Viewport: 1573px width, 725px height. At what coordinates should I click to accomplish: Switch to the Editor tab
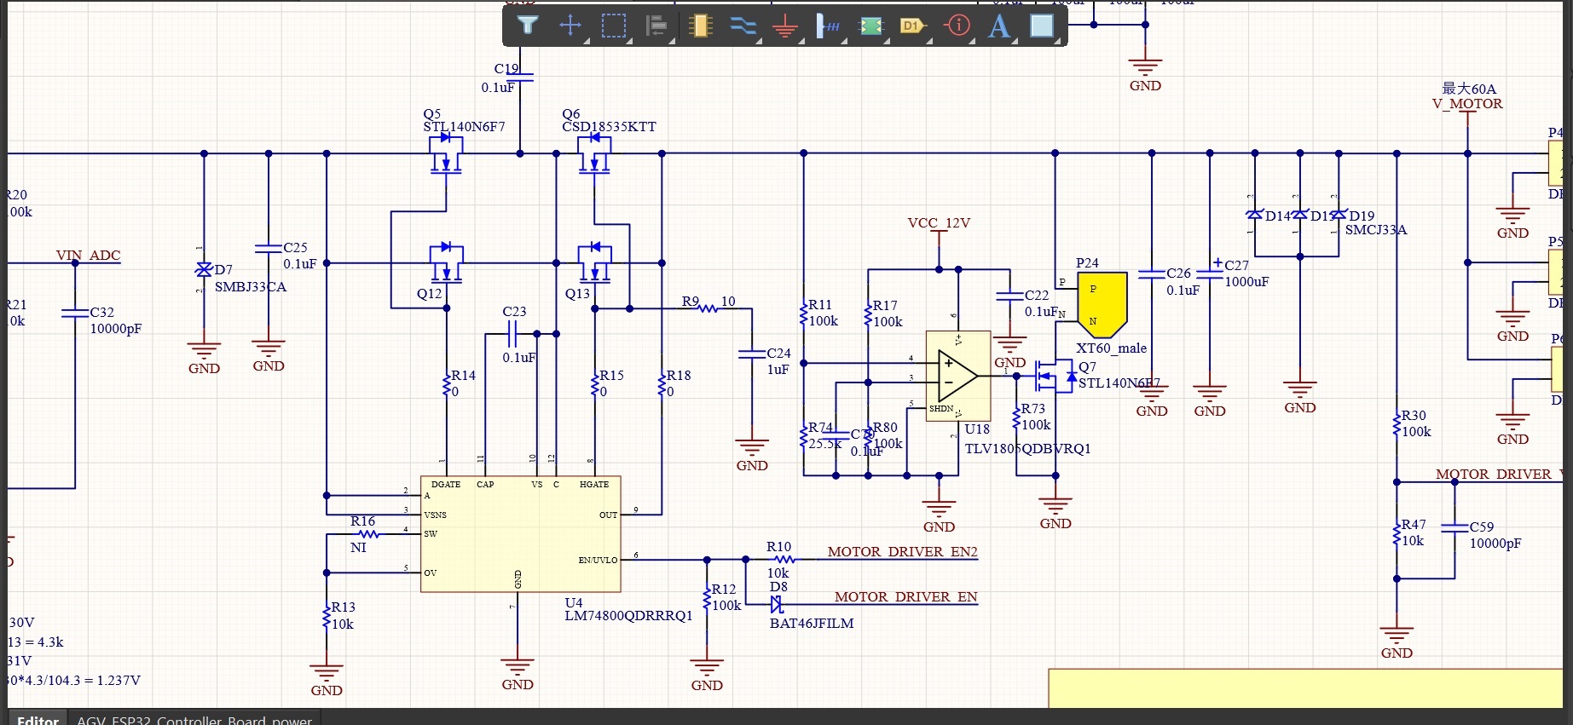click(x=38, y=719)
